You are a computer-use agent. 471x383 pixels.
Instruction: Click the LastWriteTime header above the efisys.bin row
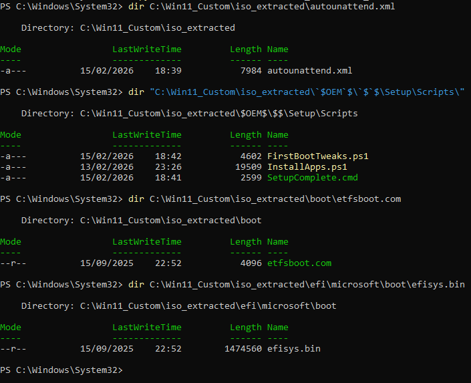[146, 327]
